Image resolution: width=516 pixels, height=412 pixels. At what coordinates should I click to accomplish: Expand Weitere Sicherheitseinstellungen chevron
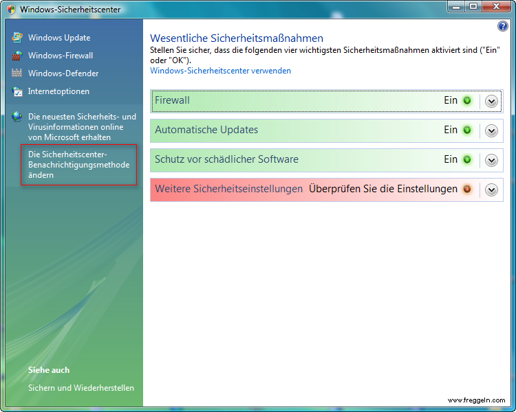coord(491,190)
